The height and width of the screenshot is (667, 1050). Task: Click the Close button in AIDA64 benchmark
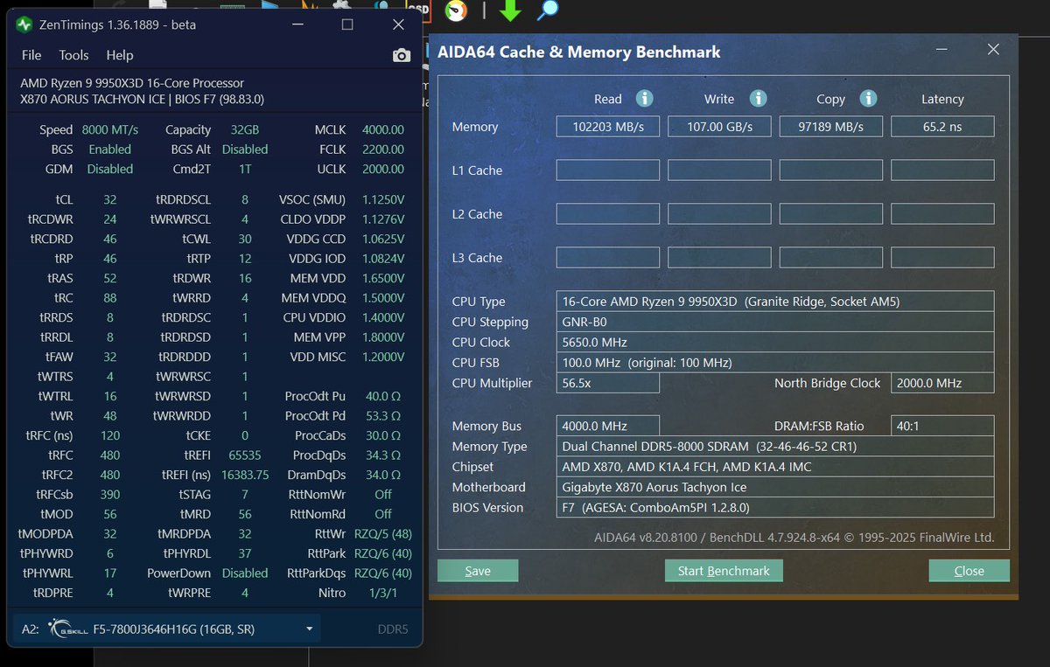969,571
